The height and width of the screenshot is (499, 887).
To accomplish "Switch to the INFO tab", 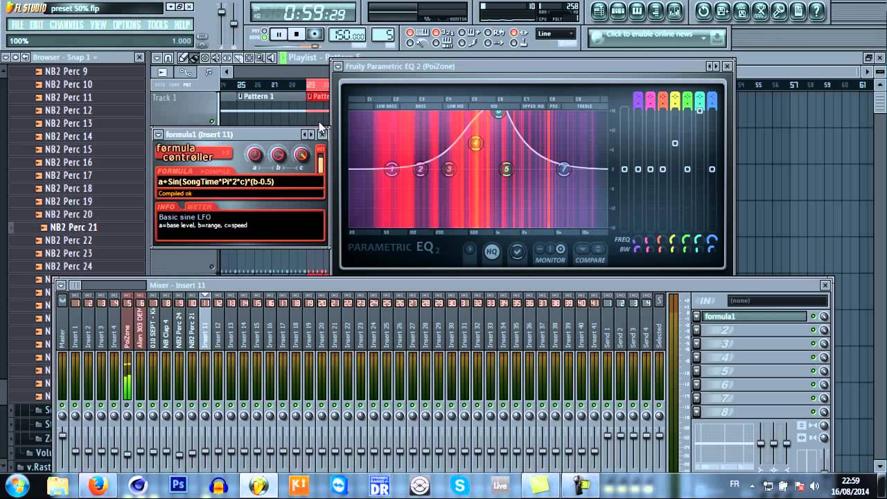I will coord(166,207).
